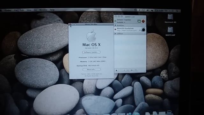This screenshot has width=204, height=115.
Task: Click the green video camera icon in Jabber List
Action: point(139,21)
